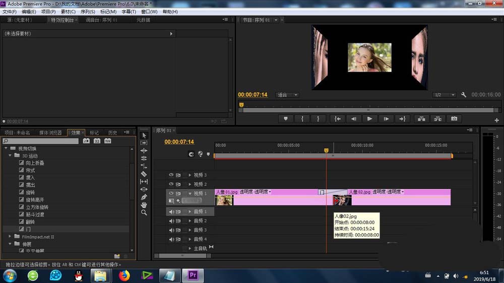504x283 pixels.
Task: Select the 立方体旋转 transition
Action: (x=37, y=207)
